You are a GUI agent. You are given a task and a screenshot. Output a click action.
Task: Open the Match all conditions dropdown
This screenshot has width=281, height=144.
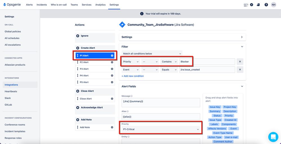(152, 54)
